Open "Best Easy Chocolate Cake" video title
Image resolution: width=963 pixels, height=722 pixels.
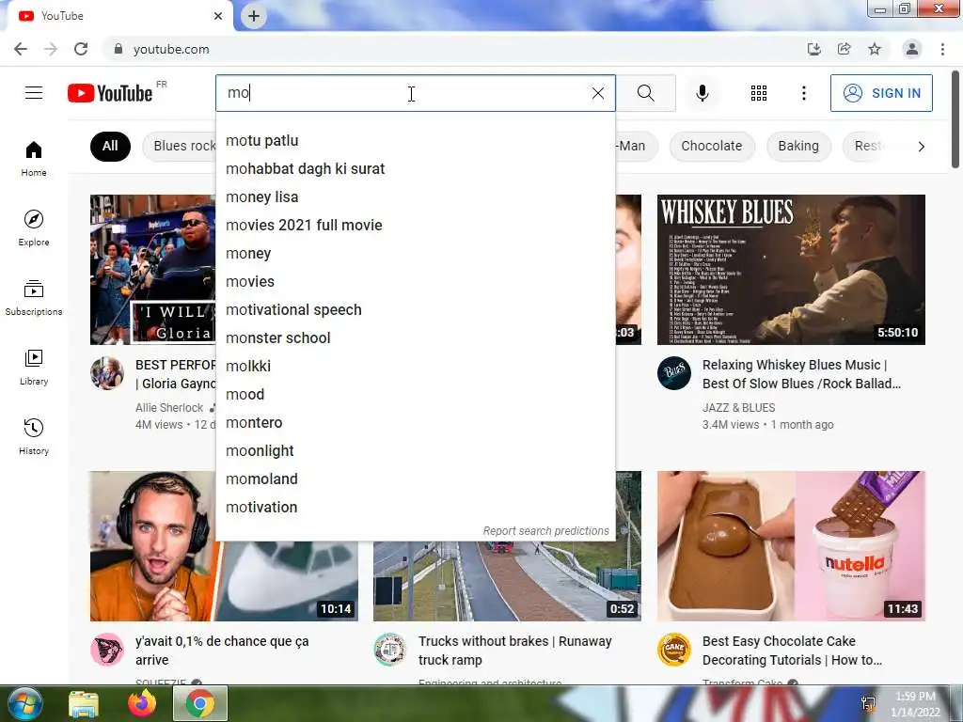click(792, 651)
